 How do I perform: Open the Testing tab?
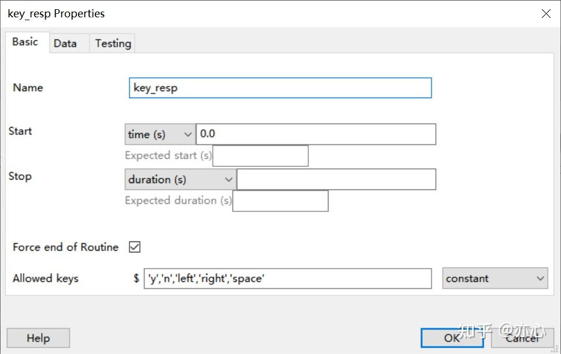(113, 43)
